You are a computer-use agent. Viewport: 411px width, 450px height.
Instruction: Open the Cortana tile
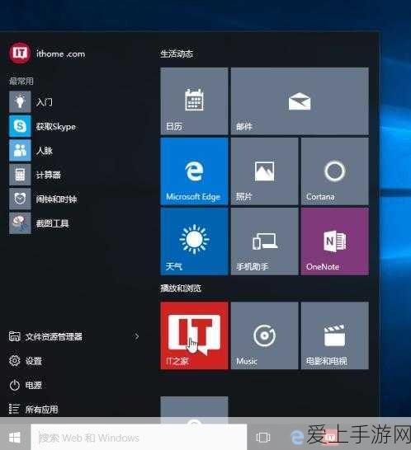click(335, 171)
